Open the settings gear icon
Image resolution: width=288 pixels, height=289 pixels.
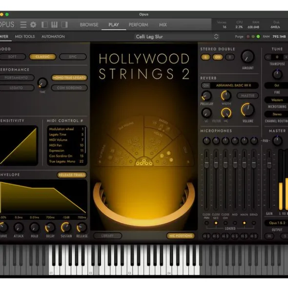[x=33, y=24]
